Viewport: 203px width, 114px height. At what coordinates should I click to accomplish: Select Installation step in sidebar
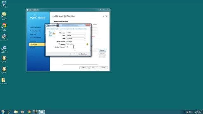coord(33,41)
